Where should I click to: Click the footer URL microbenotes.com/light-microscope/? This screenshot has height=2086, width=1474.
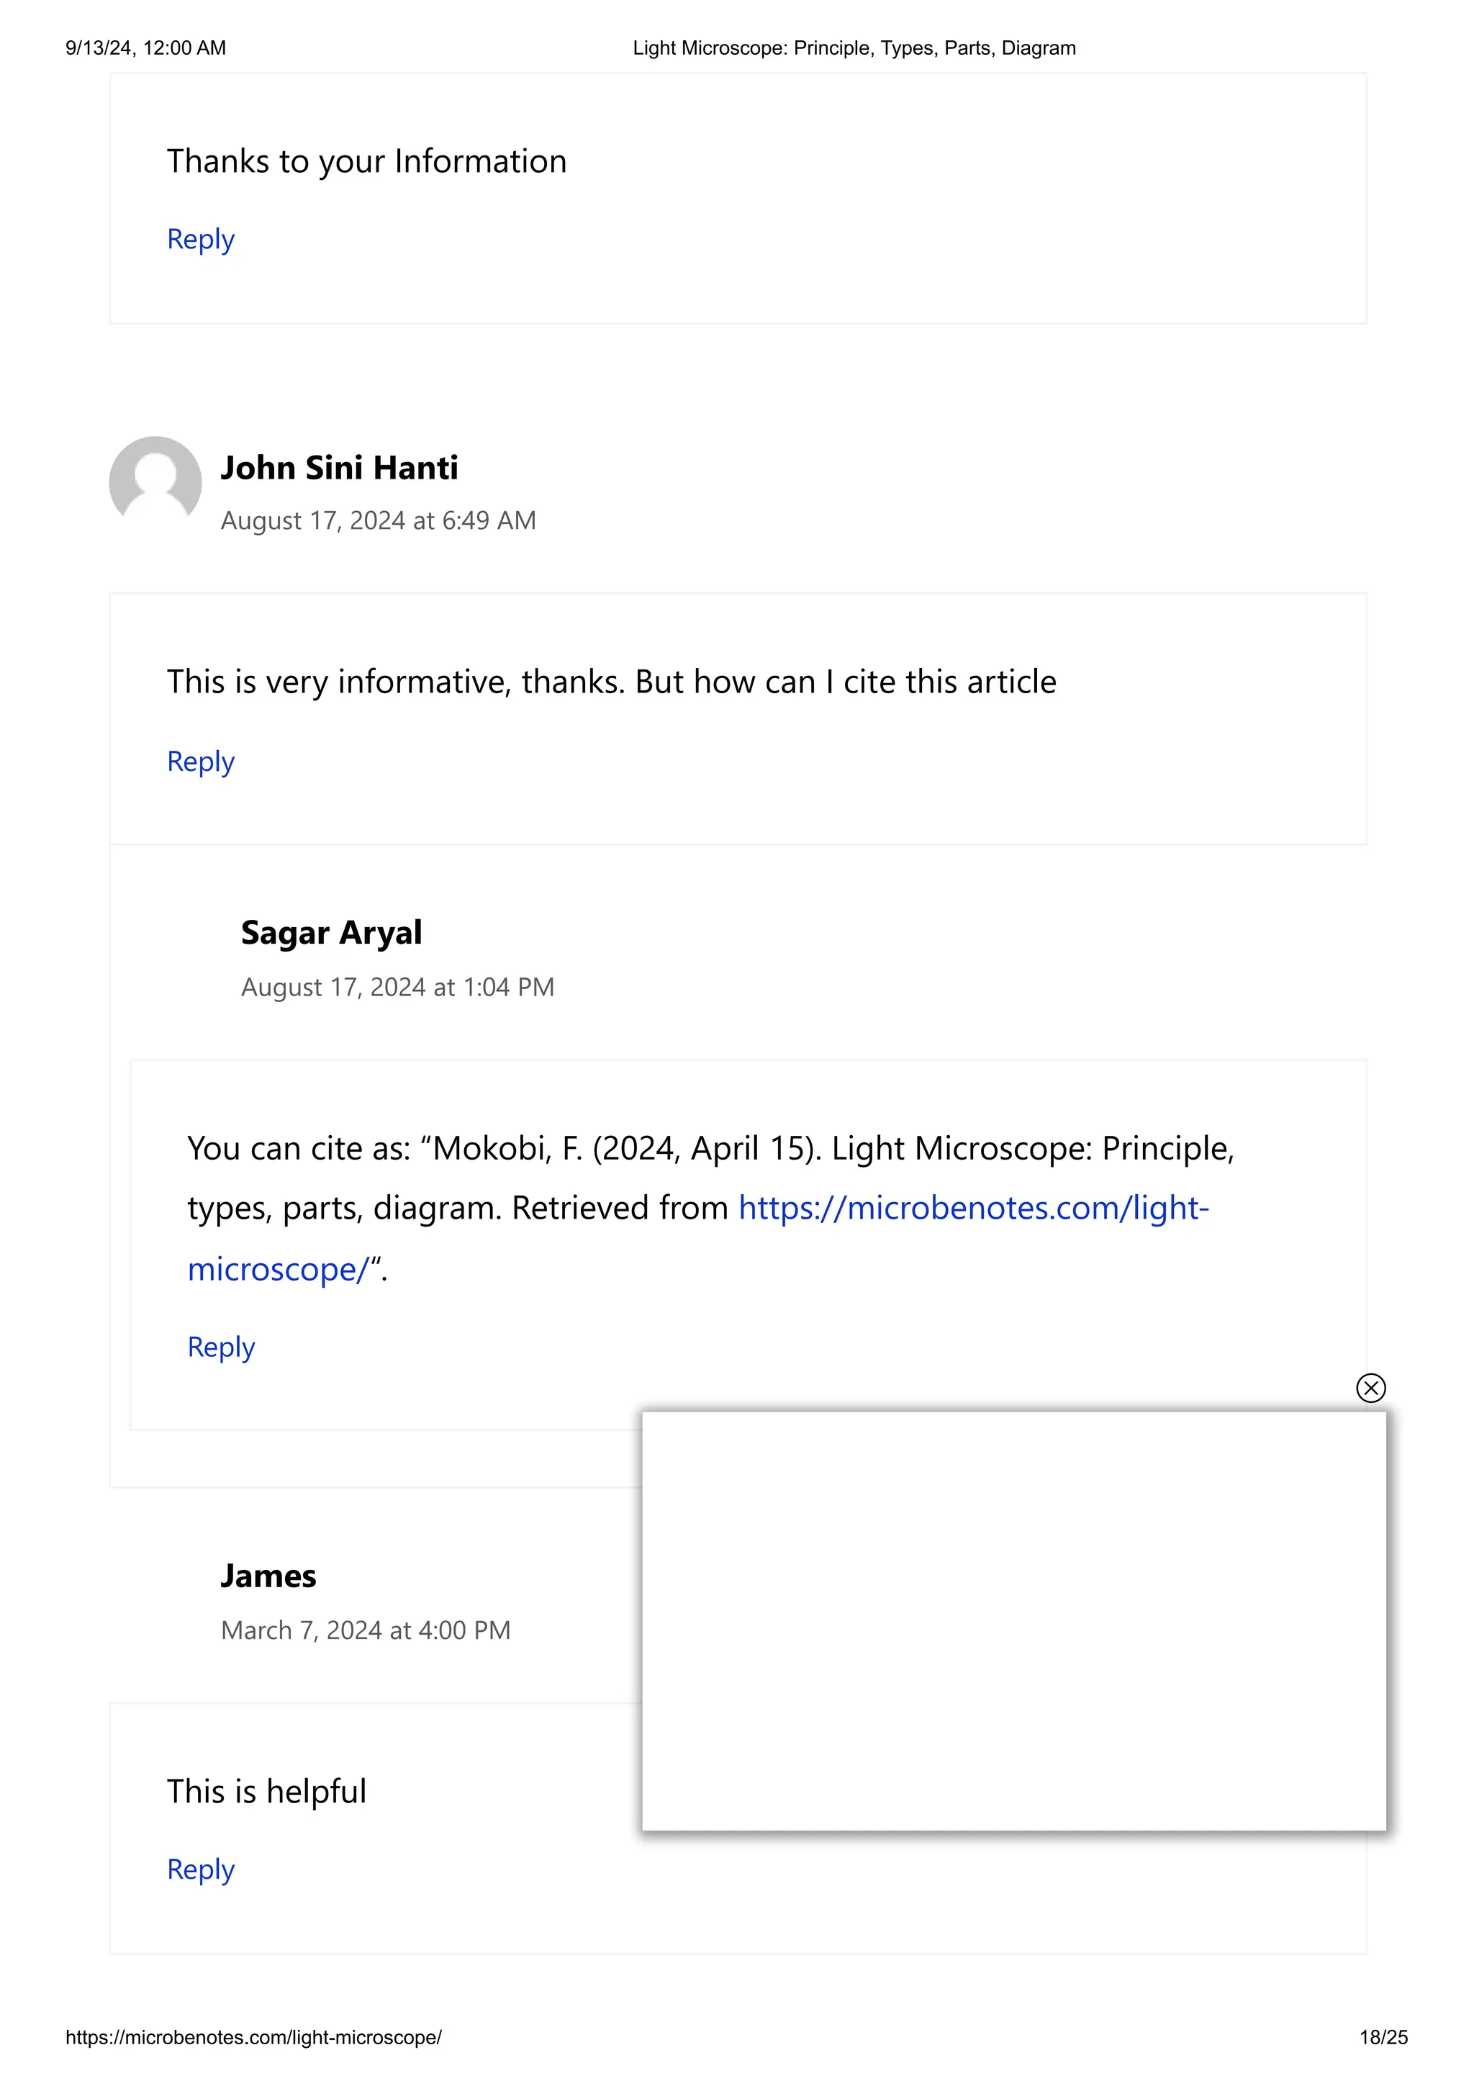point(253,2037)
